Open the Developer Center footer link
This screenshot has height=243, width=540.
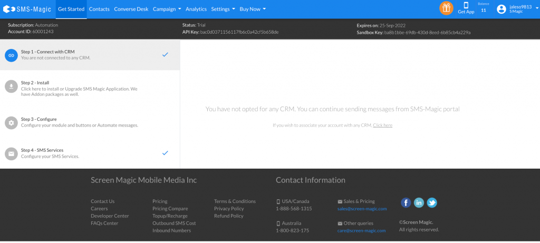click(x=110, y=216)
